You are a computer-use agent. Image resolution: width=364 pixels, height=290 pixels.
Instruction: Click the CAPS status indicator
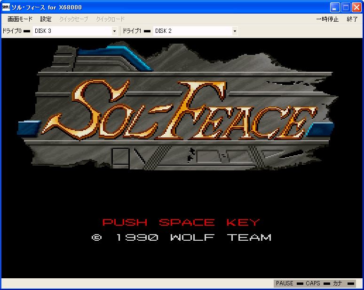pos(318,283)
